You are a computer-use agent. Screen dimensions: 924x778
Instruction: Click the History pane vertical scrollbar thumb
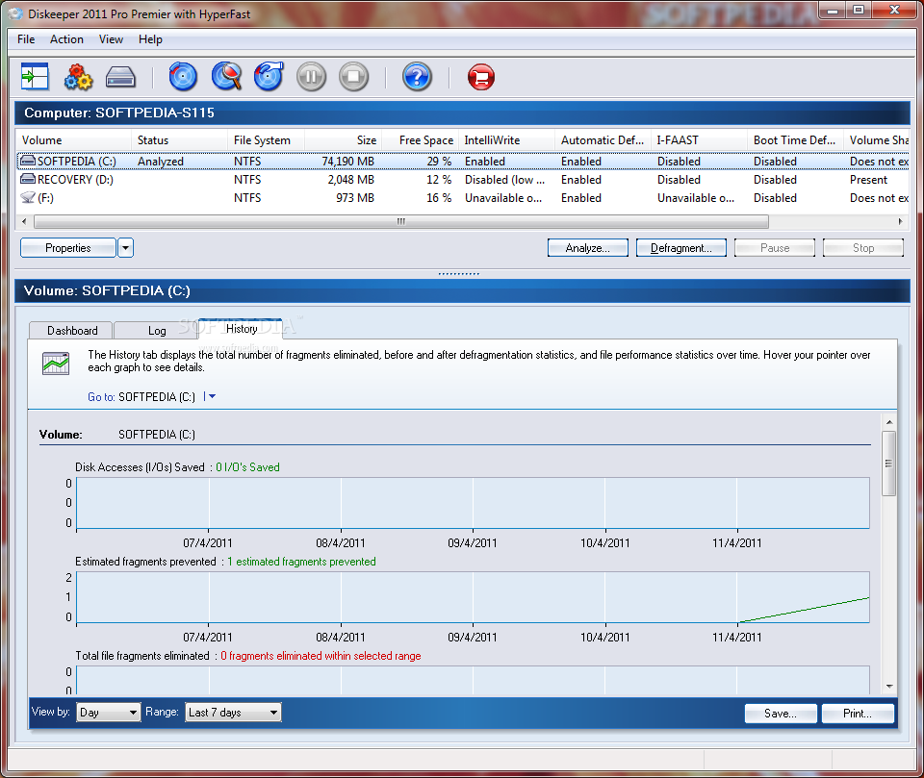(888, 464)
